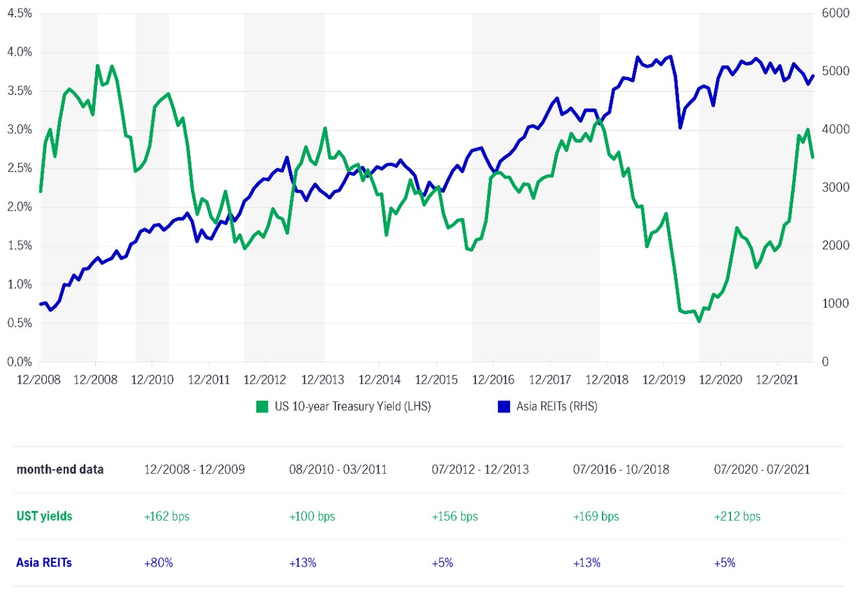Click the UST yields row label
The image size is (857, 593).
[44, 516]
